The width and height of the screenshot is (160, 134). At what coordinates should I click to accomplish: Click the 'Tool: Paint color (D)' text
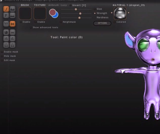click(66, 37)
